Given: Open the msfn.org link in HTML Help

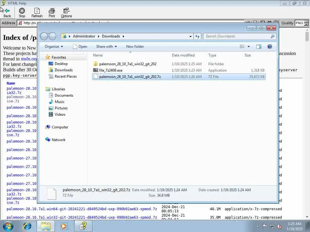Looking at the screenshot, I should click(x=29, y=59).
